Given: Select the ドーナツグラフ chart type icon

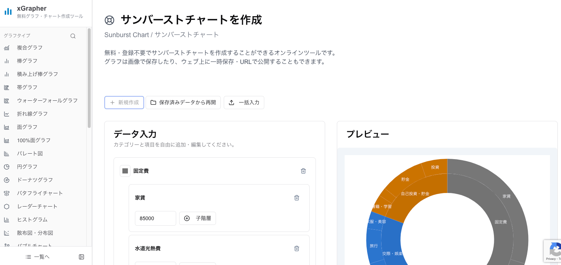Looking at the screenshot, I should (7, 180).
